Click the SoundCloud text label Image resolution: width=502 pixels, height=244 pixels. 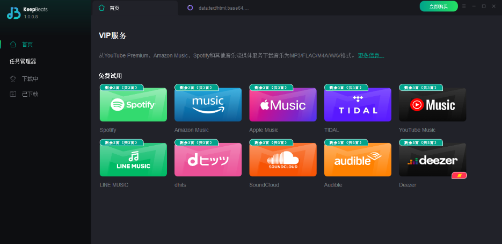(x=264, y=185)
